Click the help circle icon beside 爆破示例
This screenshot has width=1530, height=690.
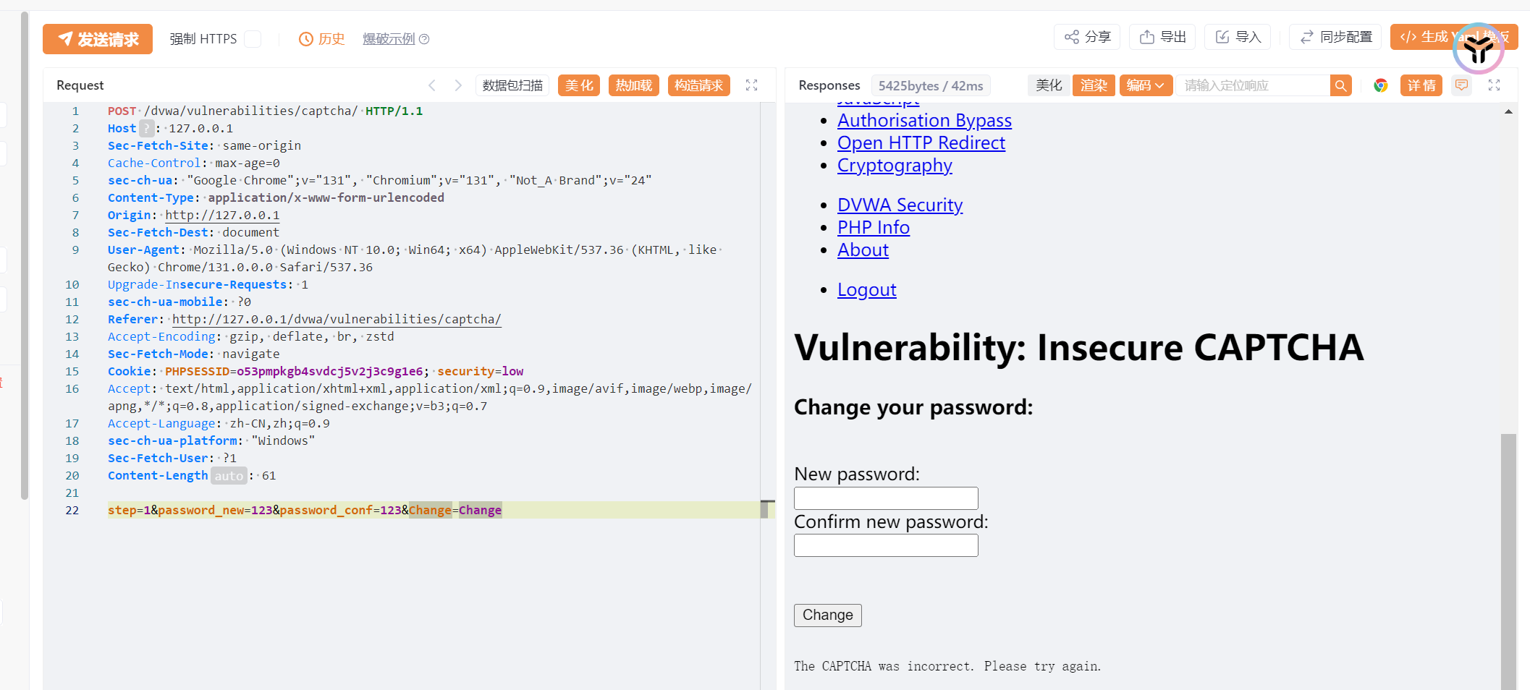425,39
